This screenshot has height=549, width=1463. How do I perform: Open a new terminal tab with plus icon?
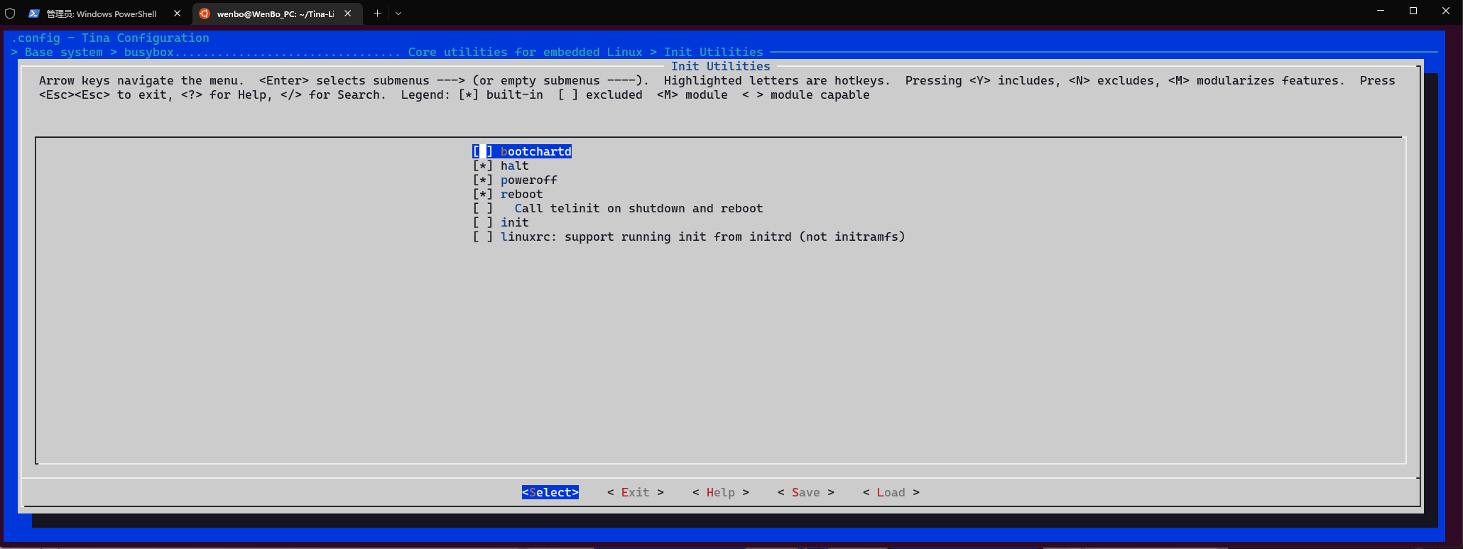[377, 13]
